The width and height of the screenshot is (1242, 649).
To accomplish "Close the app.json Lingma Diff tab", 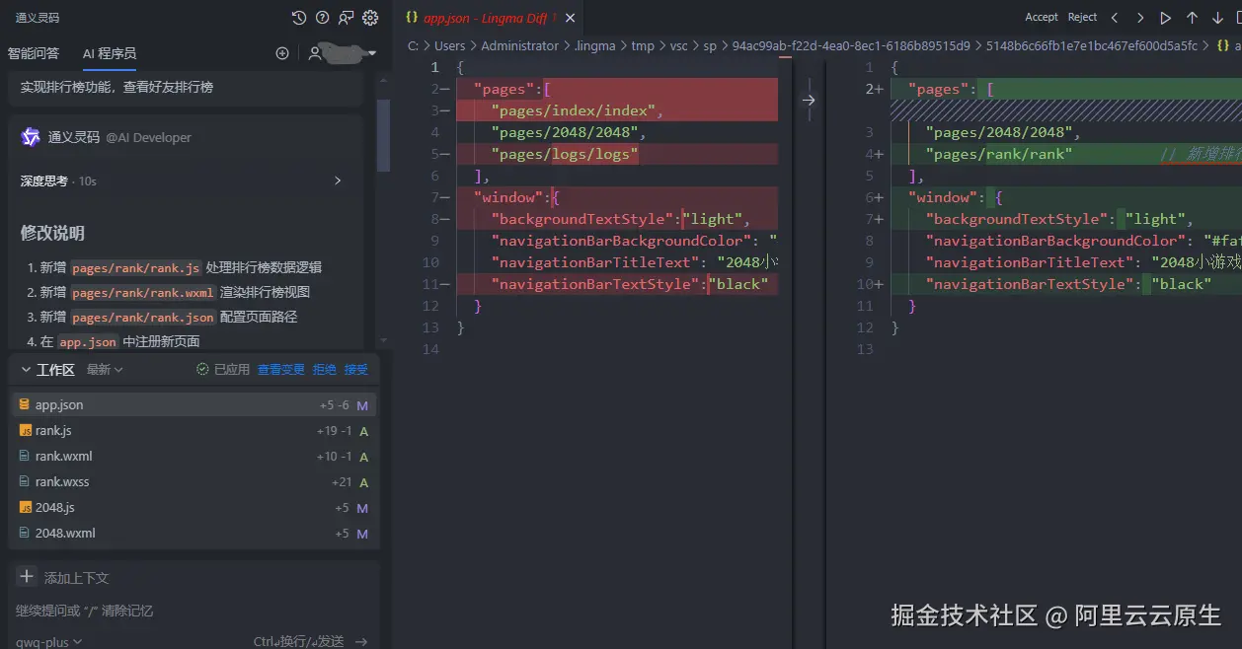I will pos(568,18).
